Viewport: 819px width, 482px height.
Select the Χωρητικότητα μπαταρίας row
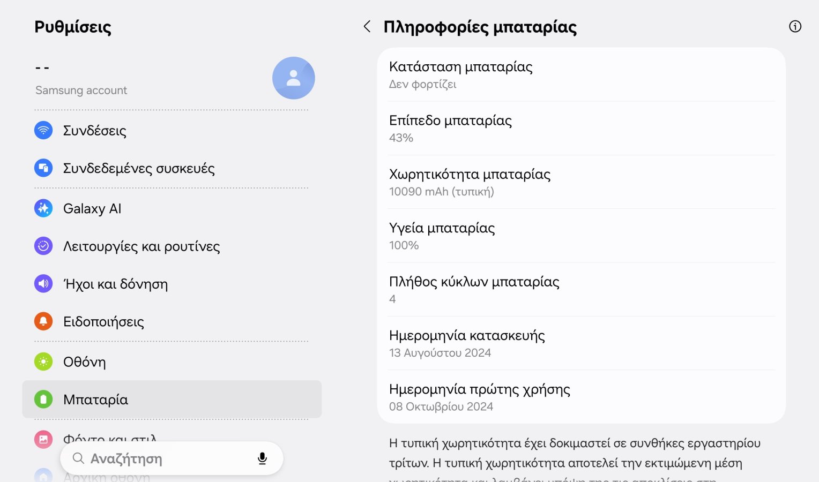tap(582, 182)
